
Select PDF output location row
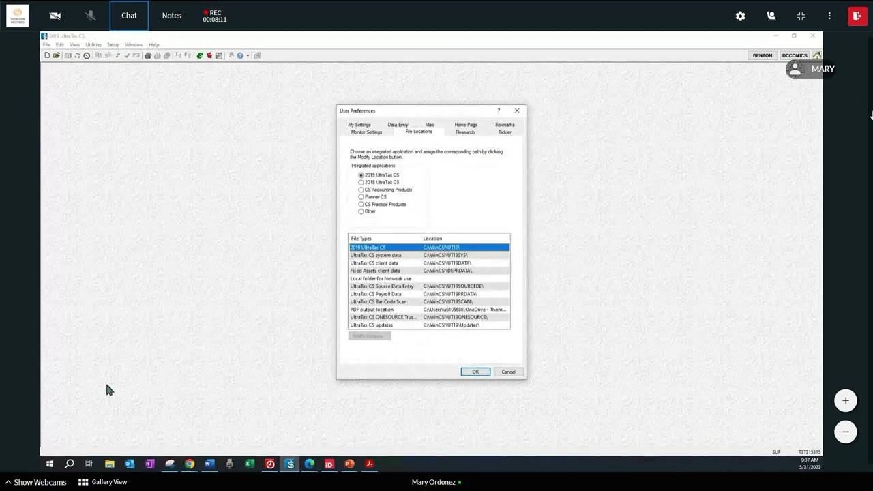[x=429, y=310]
